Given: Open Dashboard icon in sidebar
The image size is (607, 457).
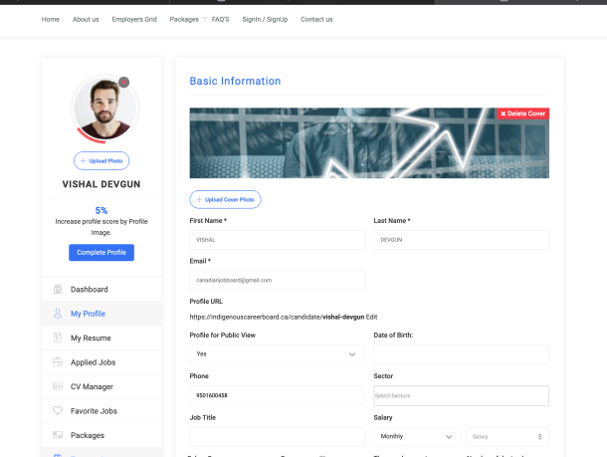Looking at the screenshot, I should tap(58, 290).
